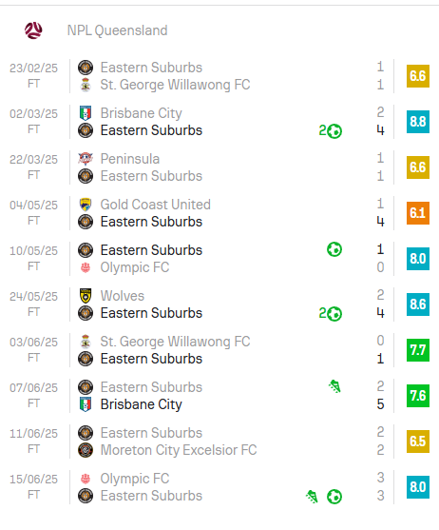Open the 8.8 rating badge
439x530 pixels.
coord(418,122)
